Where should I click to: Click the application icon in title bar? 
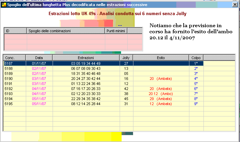pos(4,5)
